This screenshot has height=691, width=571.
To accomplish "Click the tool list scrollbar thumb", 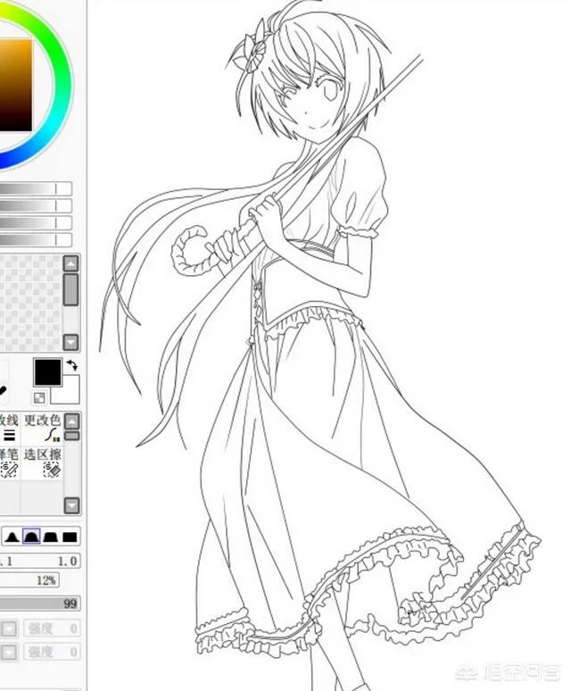I will (x=72, y=436).
